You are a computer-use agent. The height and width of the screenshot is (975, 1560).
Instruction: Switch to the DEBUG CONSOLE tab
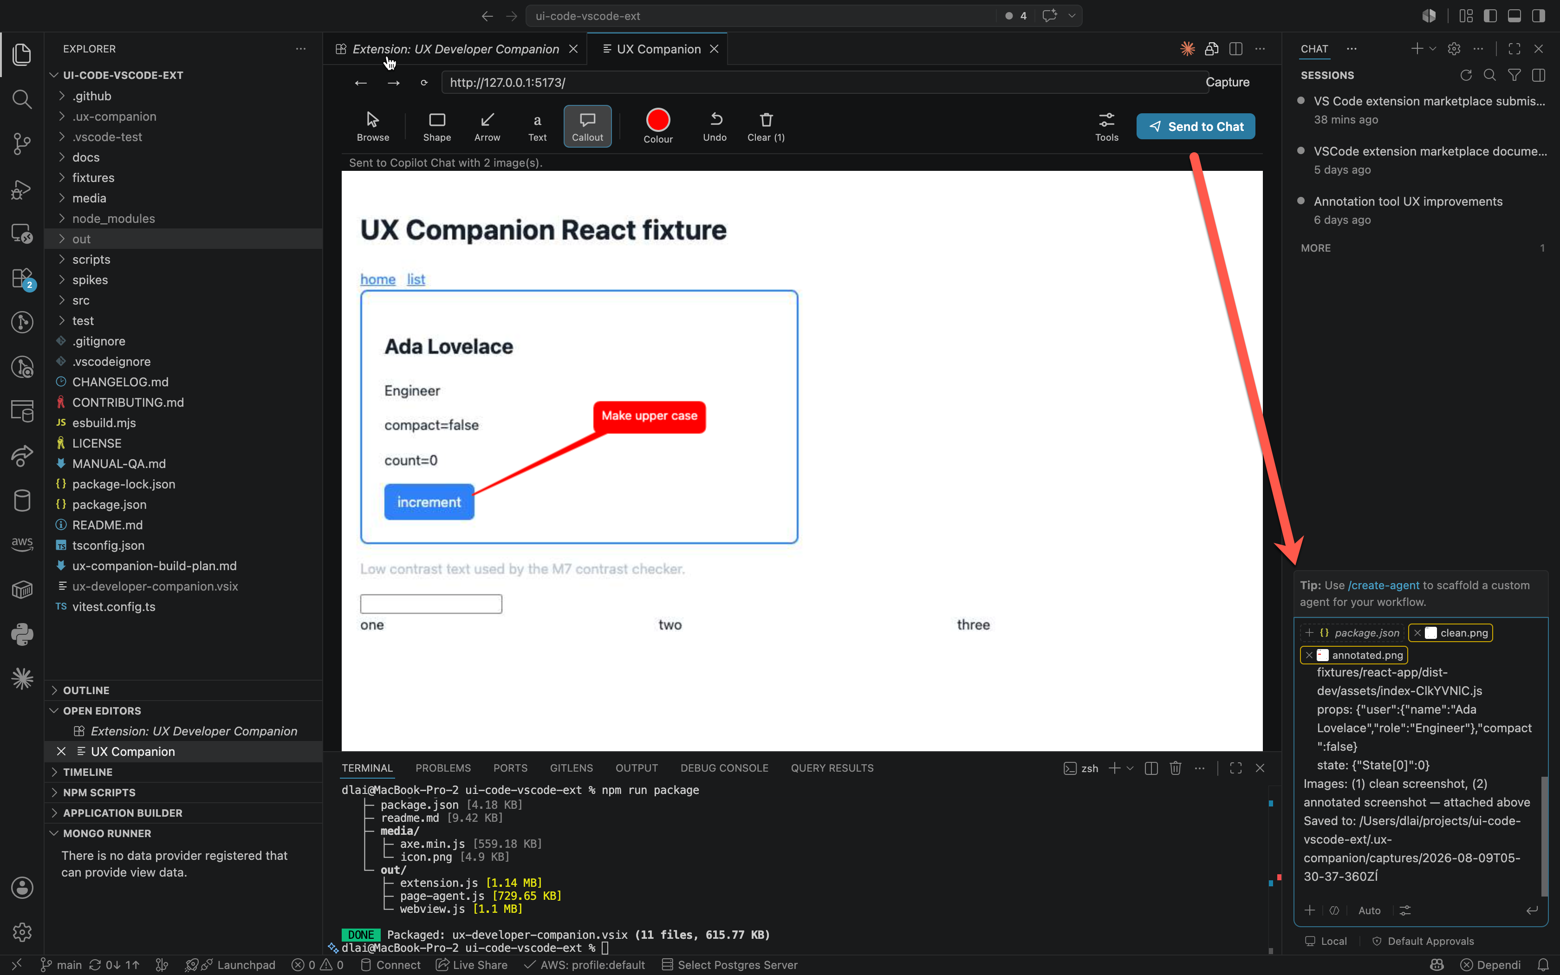[724, 768]
